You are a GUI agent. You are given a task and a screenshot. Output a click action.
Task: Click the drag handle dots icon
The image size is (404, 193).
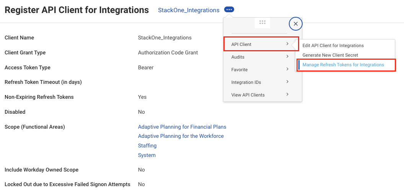click(x=262, y=23)
